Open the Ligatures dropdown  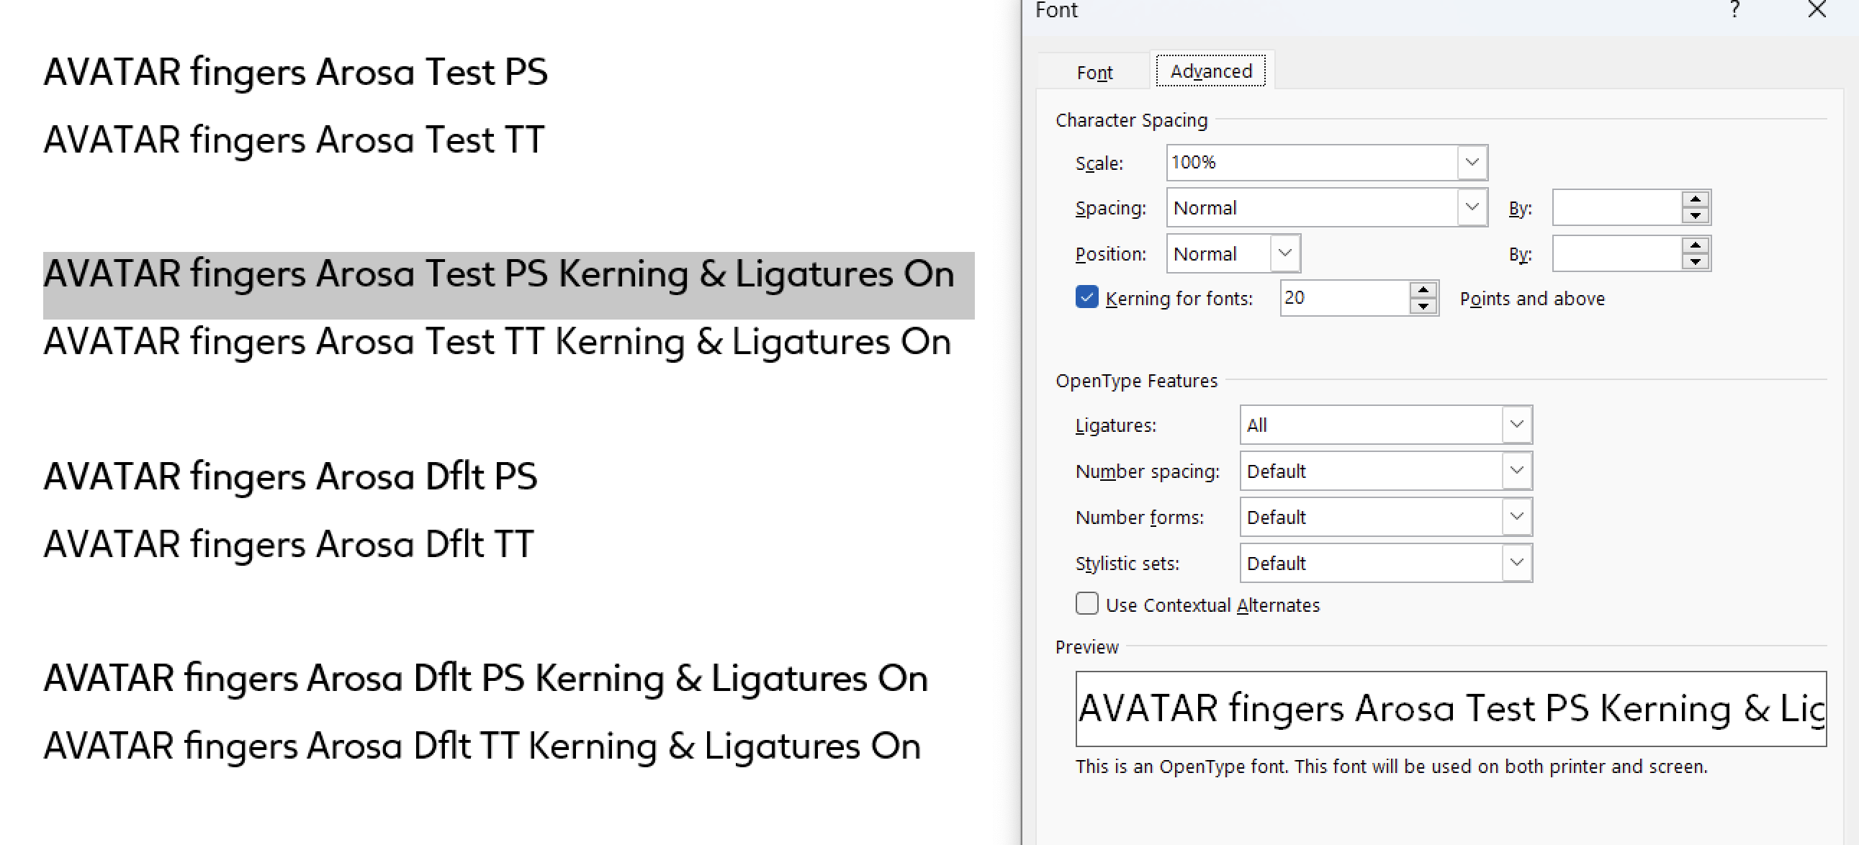[x=1516, y=425]
